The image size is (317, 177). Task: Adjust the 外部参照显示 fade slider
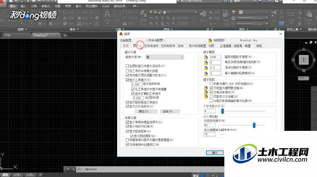254,125
